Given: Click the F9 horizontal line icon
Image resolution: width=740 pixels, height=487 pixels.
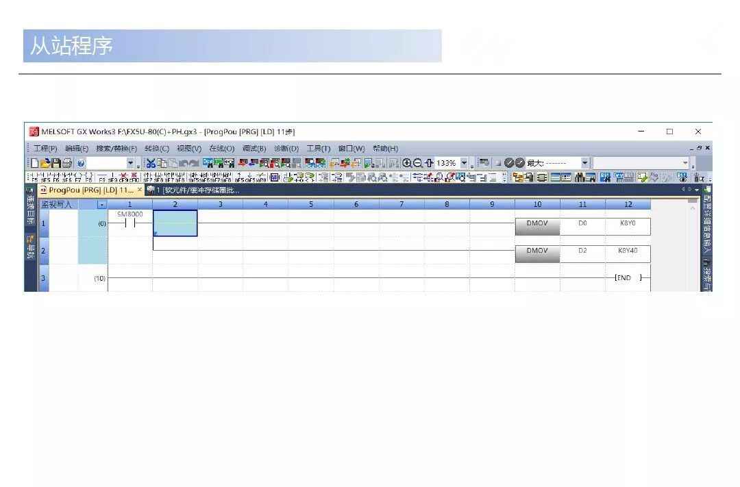Looking at the screenshot, I should [x=102, y=177].
